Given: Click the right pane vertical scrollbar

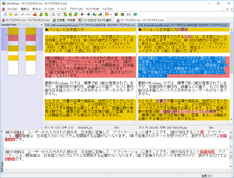Looking at the screenshot, I should [x=232, y=73].
